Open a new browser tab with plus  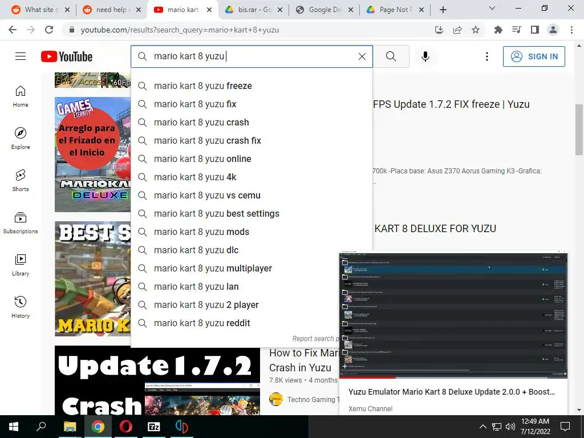pyautogui.click(x=443, y=10)
